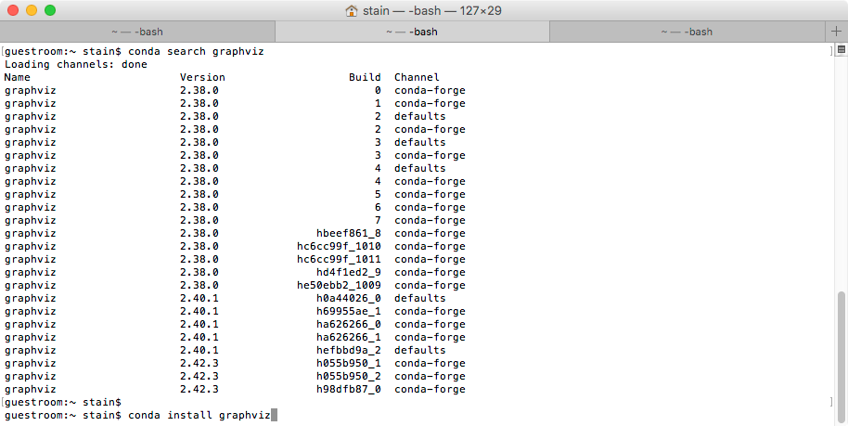This screenshot has height=426, width=848.
Task: Switch to the first -bash tab
Action: click(x=137, y=32)
